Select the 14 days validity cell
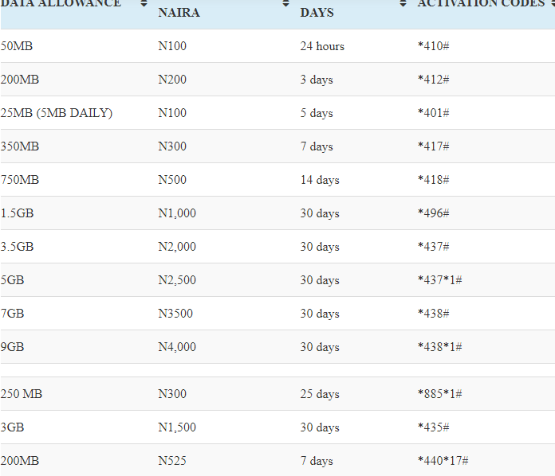The image size is (555, 476). pos(320,180)
